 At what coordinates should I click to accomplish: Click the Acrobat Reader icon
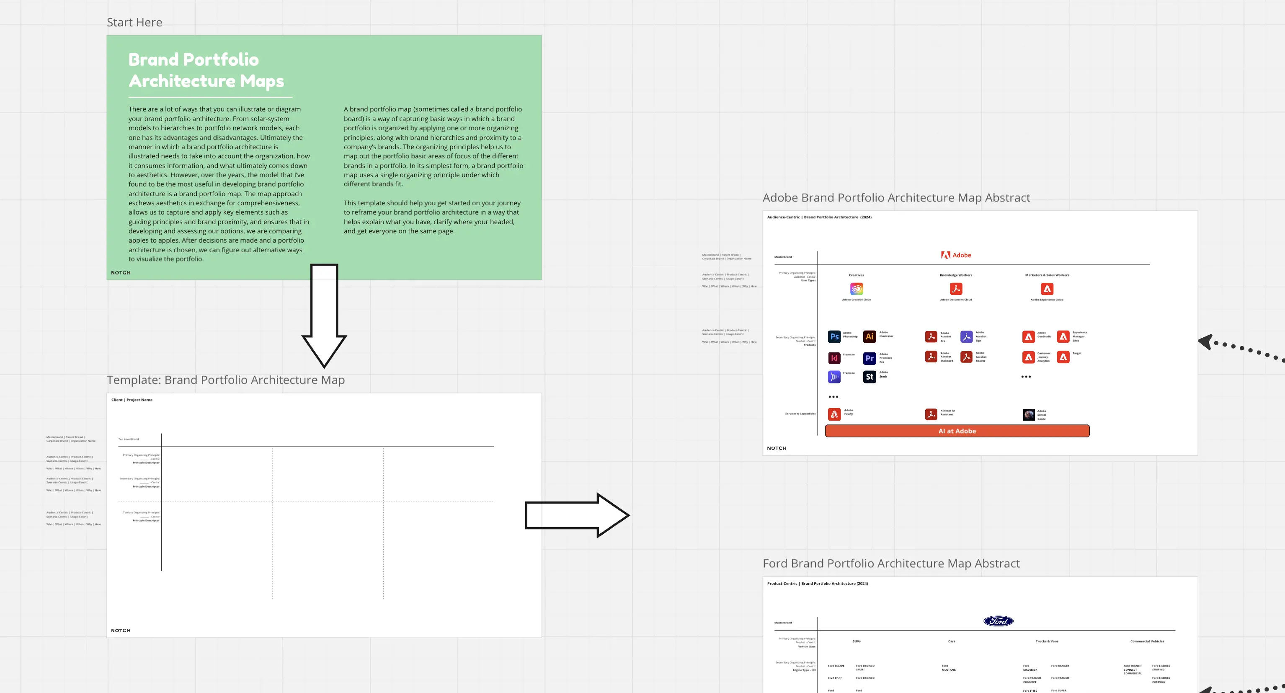point(966,357)
